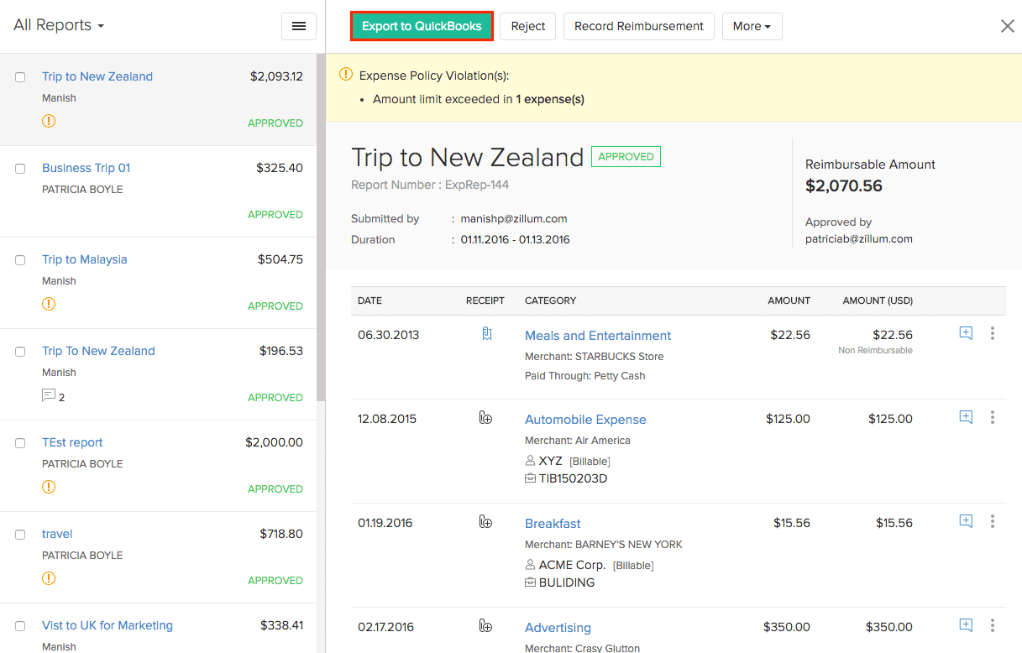This screenshot has width=1022, height=653.
Task: Open the kebab menu for the Advertising expense
Action: click(x=993, y=625)
